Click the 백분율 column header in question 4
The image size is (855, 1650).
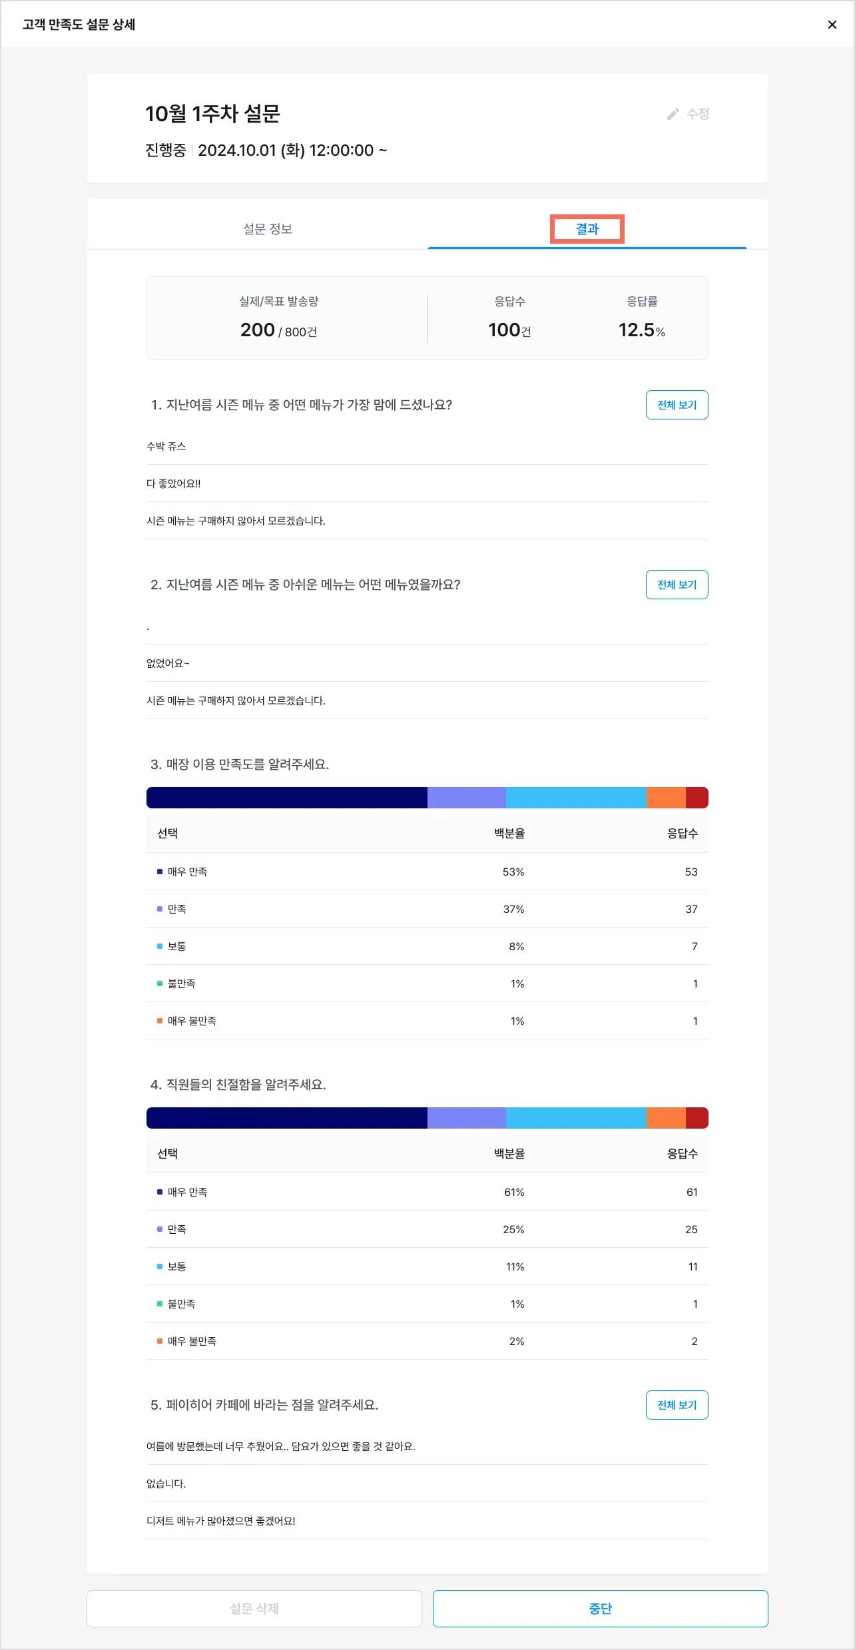[509, 1154]
